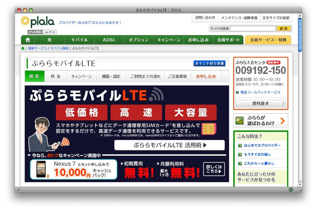Click はじめてのプロバイダー link
The image size is (317, 208).
coord(262,146)
